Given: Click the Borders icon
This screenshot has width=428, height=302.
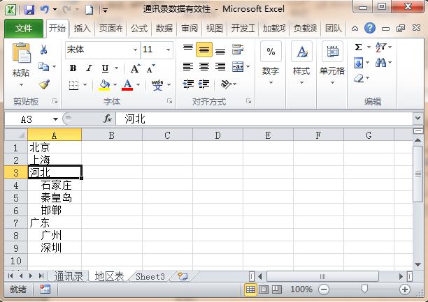Looking at the screenshot, I should [x=73, y=85].
